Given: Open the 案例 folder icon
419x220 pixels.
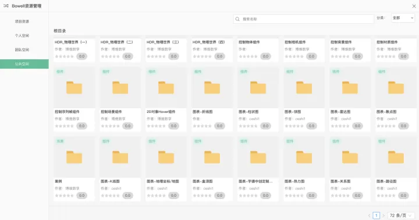Looking at the screenshot, I should coord(74,157).
